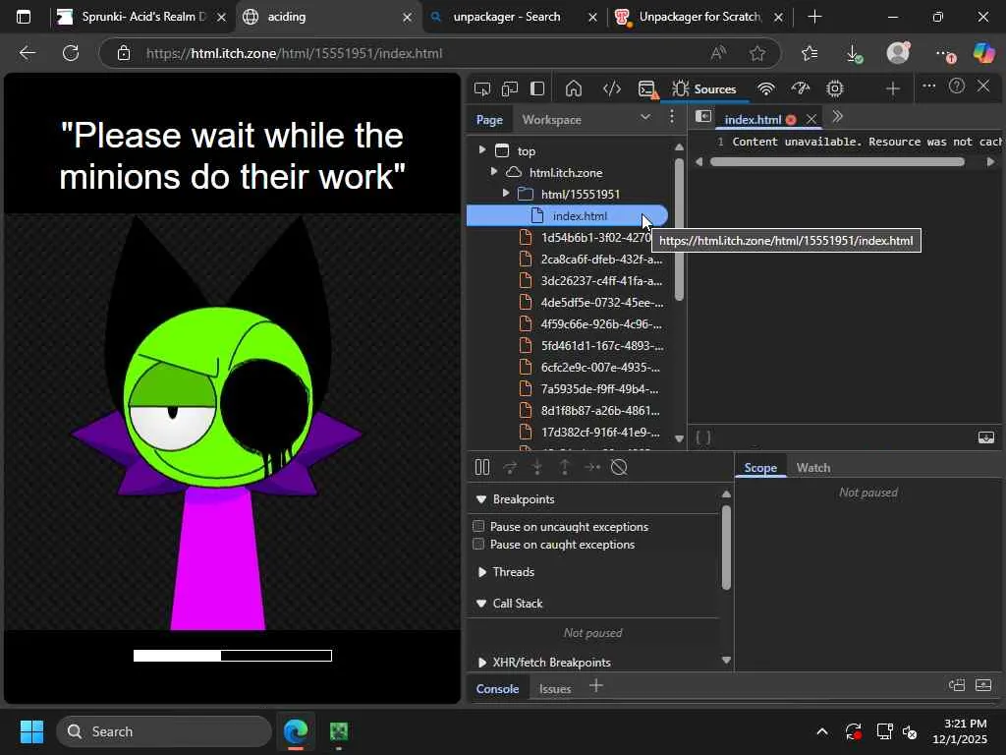Click the file tree vertical scrollbar
The height and width of the screenshot is (755, 1006).
(679, 228)
